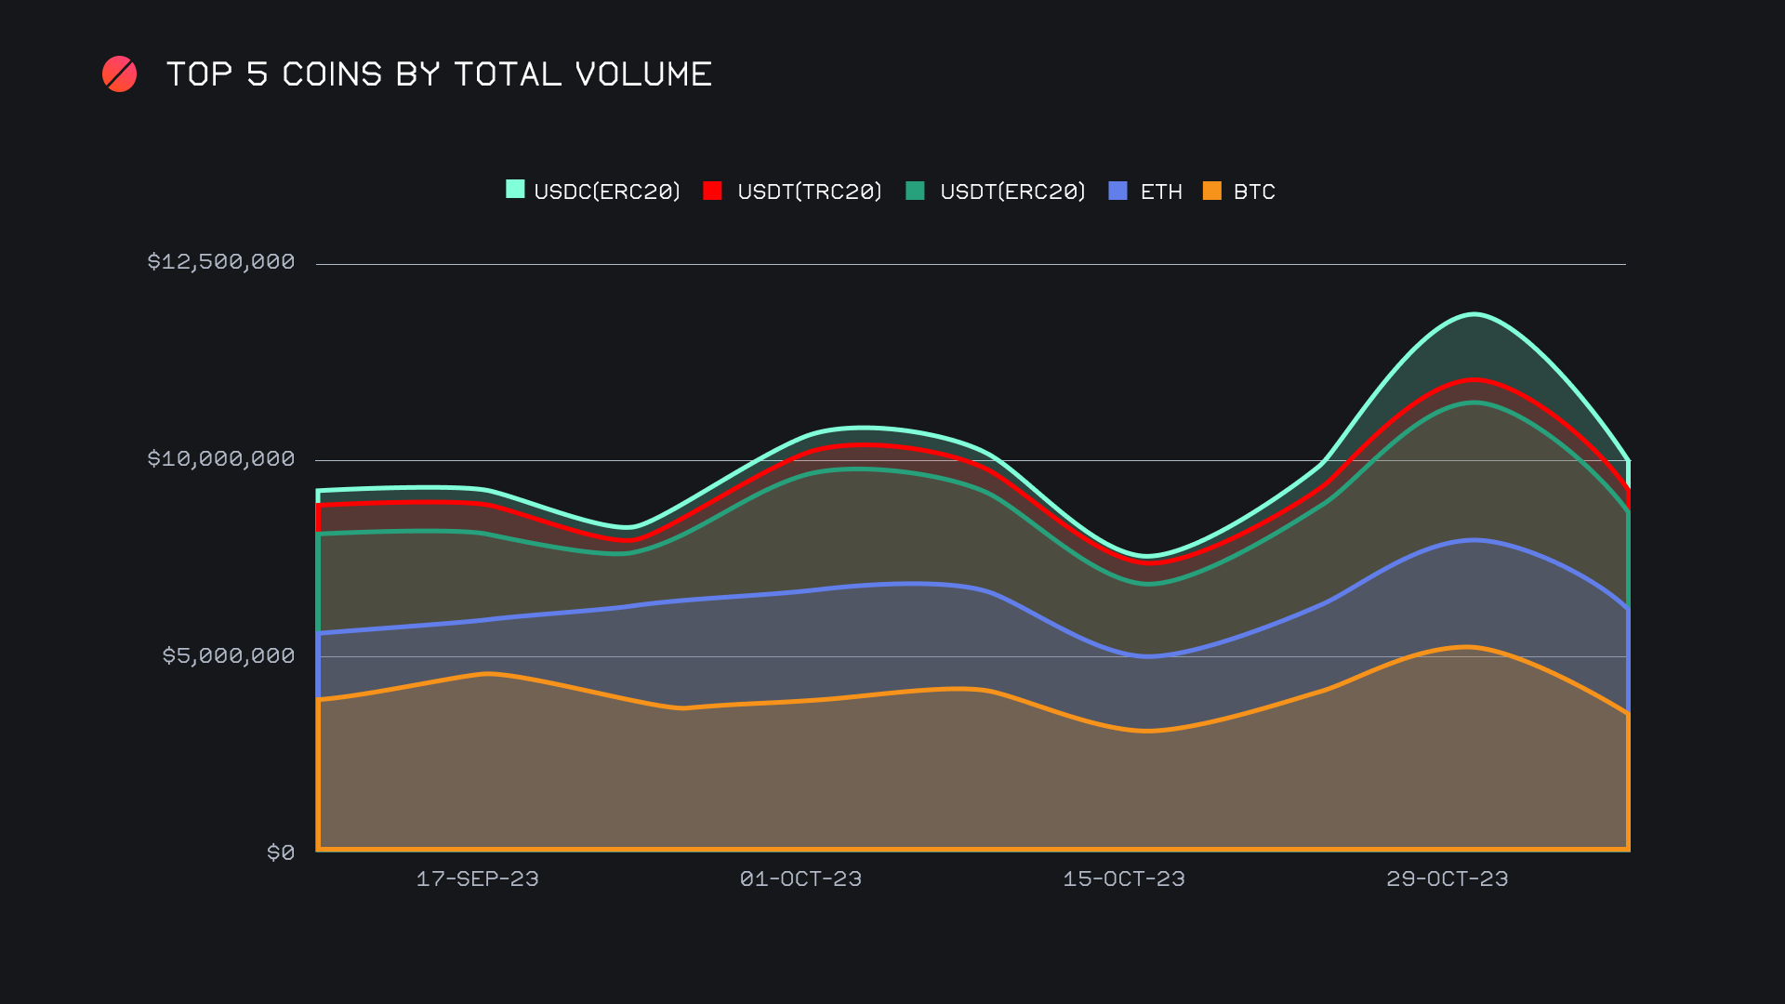Click the blue ETH legend swatch

click(x=1118, y=191)
